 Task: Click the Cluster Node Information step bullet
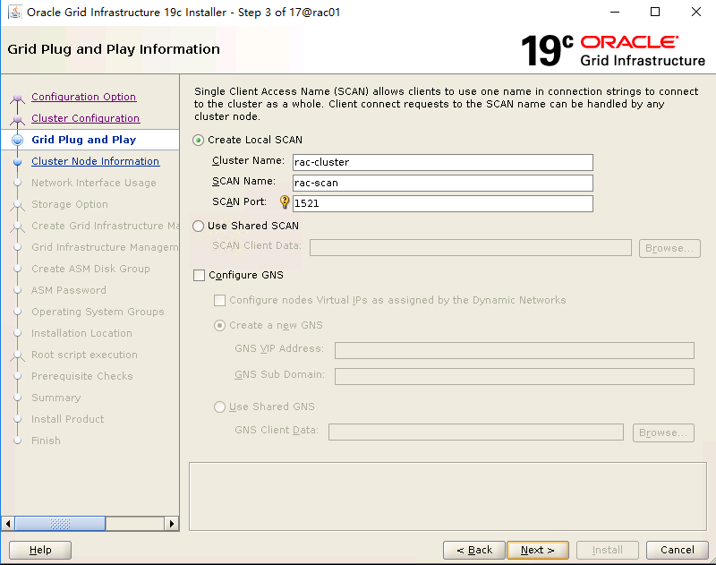pyautogui.click(x=17, y=162)
